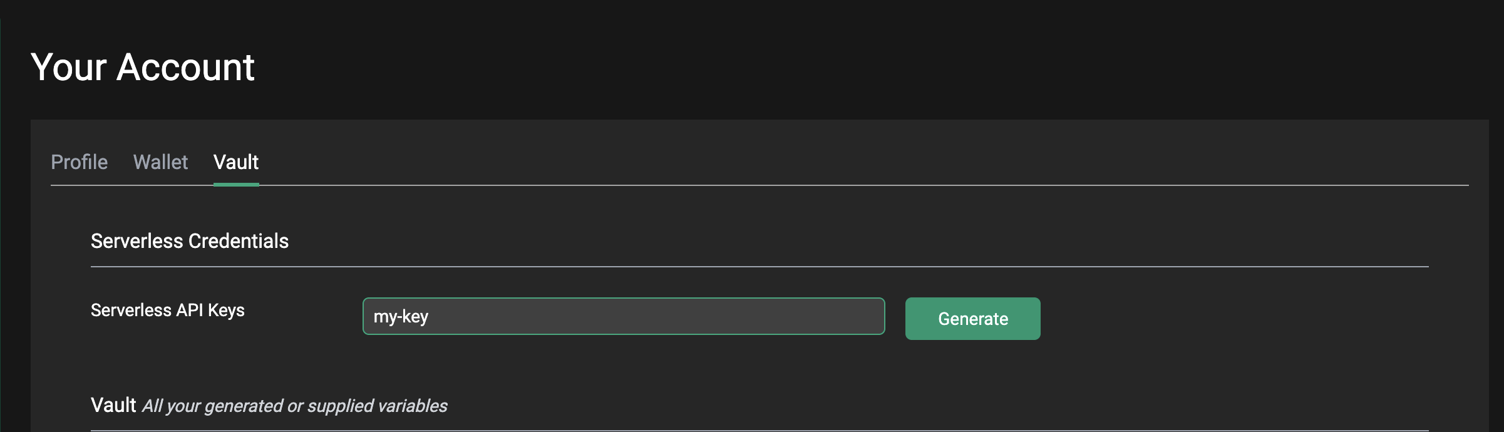
Task: Click the Vault section heading near bottom
Action: (113, 405)
